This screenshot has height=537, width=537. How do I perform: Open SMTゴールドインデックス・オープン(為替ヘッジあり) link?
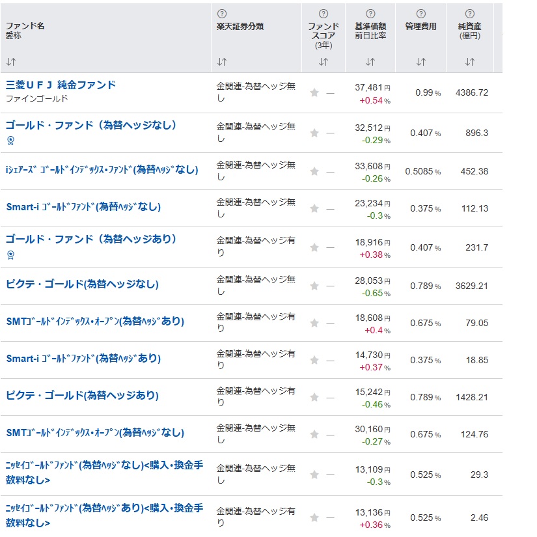coord(95,322)
